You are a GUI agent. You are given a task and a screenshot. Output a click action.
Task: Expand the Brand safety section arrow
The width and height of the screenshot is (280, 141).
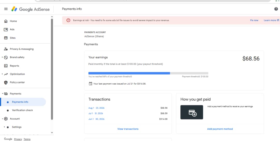[x=2, y=57]
